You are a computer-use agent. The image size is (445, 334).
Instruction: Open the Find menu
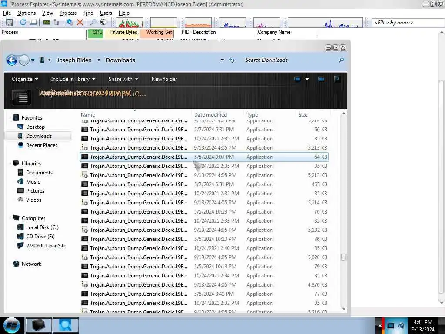[88, 13]
